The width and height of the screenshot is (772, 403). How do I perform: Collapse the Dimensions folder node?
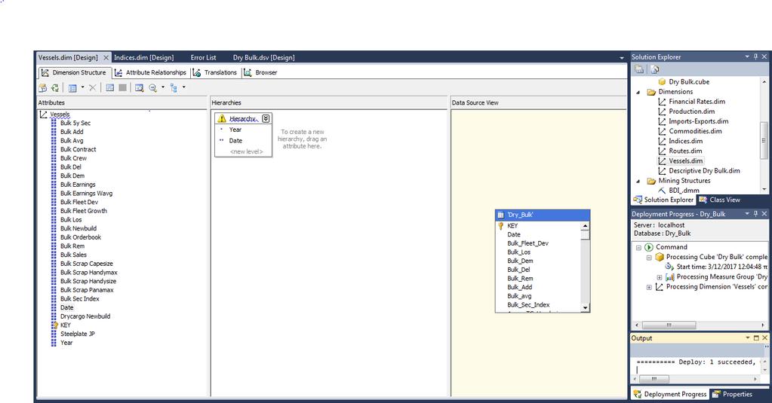638,92
